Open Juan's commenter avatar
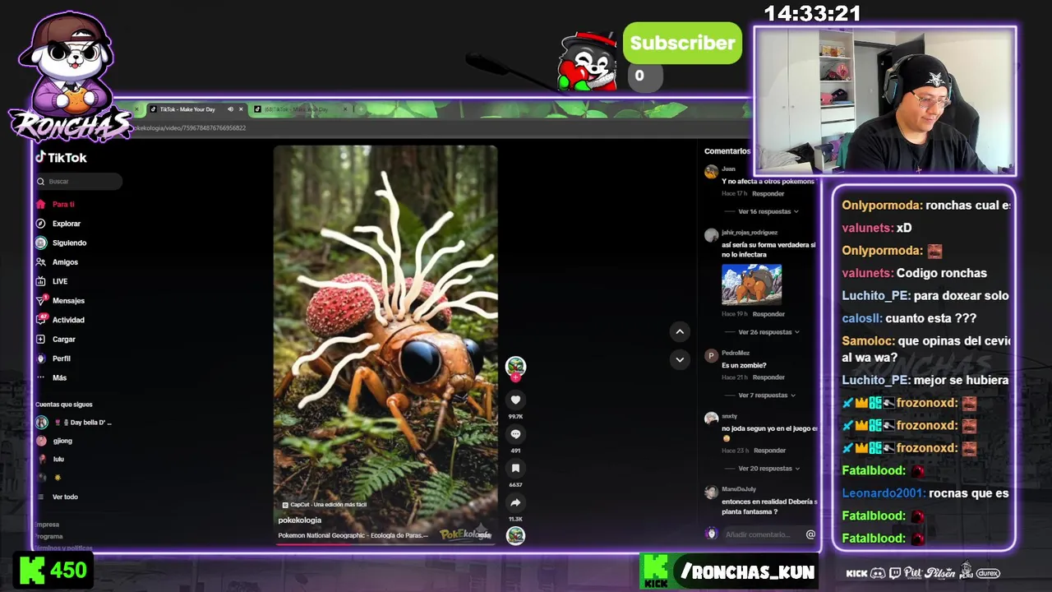 pyautogui.click(x=711, y=172)
